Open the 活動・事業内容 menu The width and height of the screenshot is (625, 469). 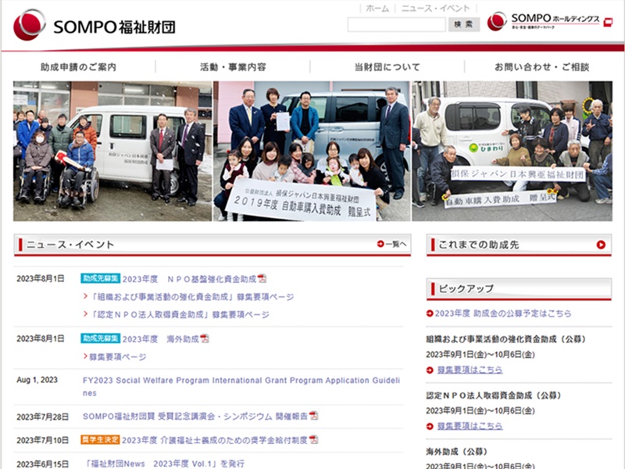point(233,67)
